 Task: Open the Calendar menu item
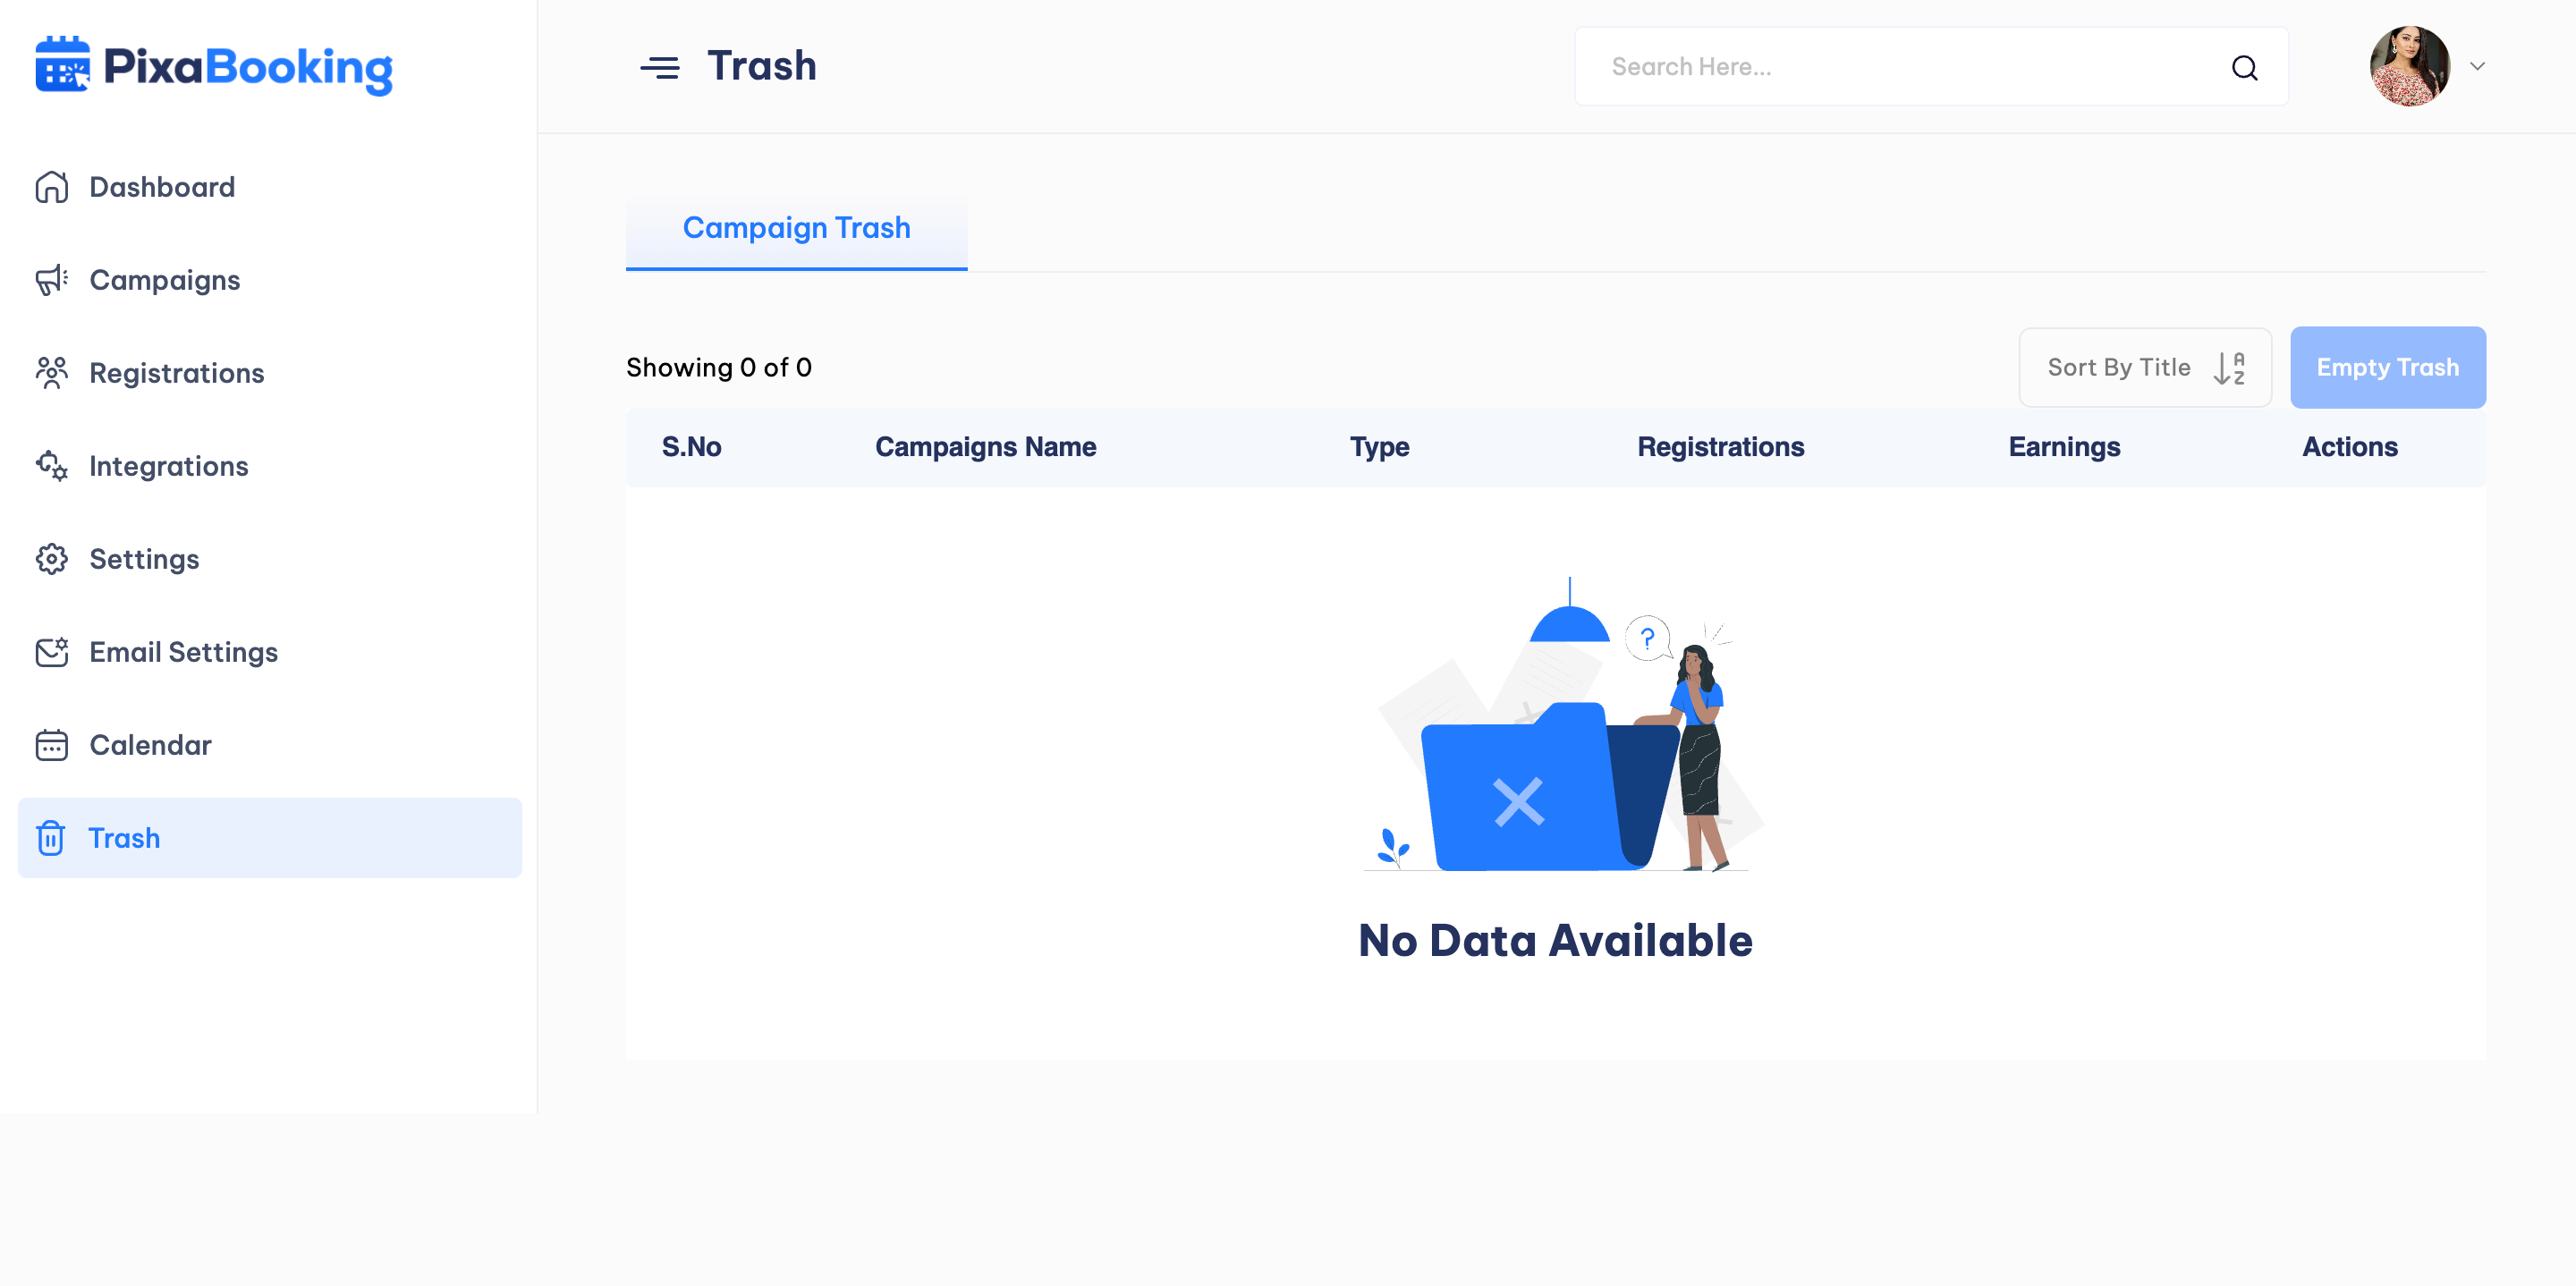click(x=270, y=745)
